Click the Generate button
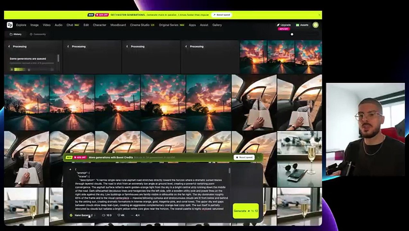Image resolution: width=409 pixels, height=231 pixels. coord(246,211)
